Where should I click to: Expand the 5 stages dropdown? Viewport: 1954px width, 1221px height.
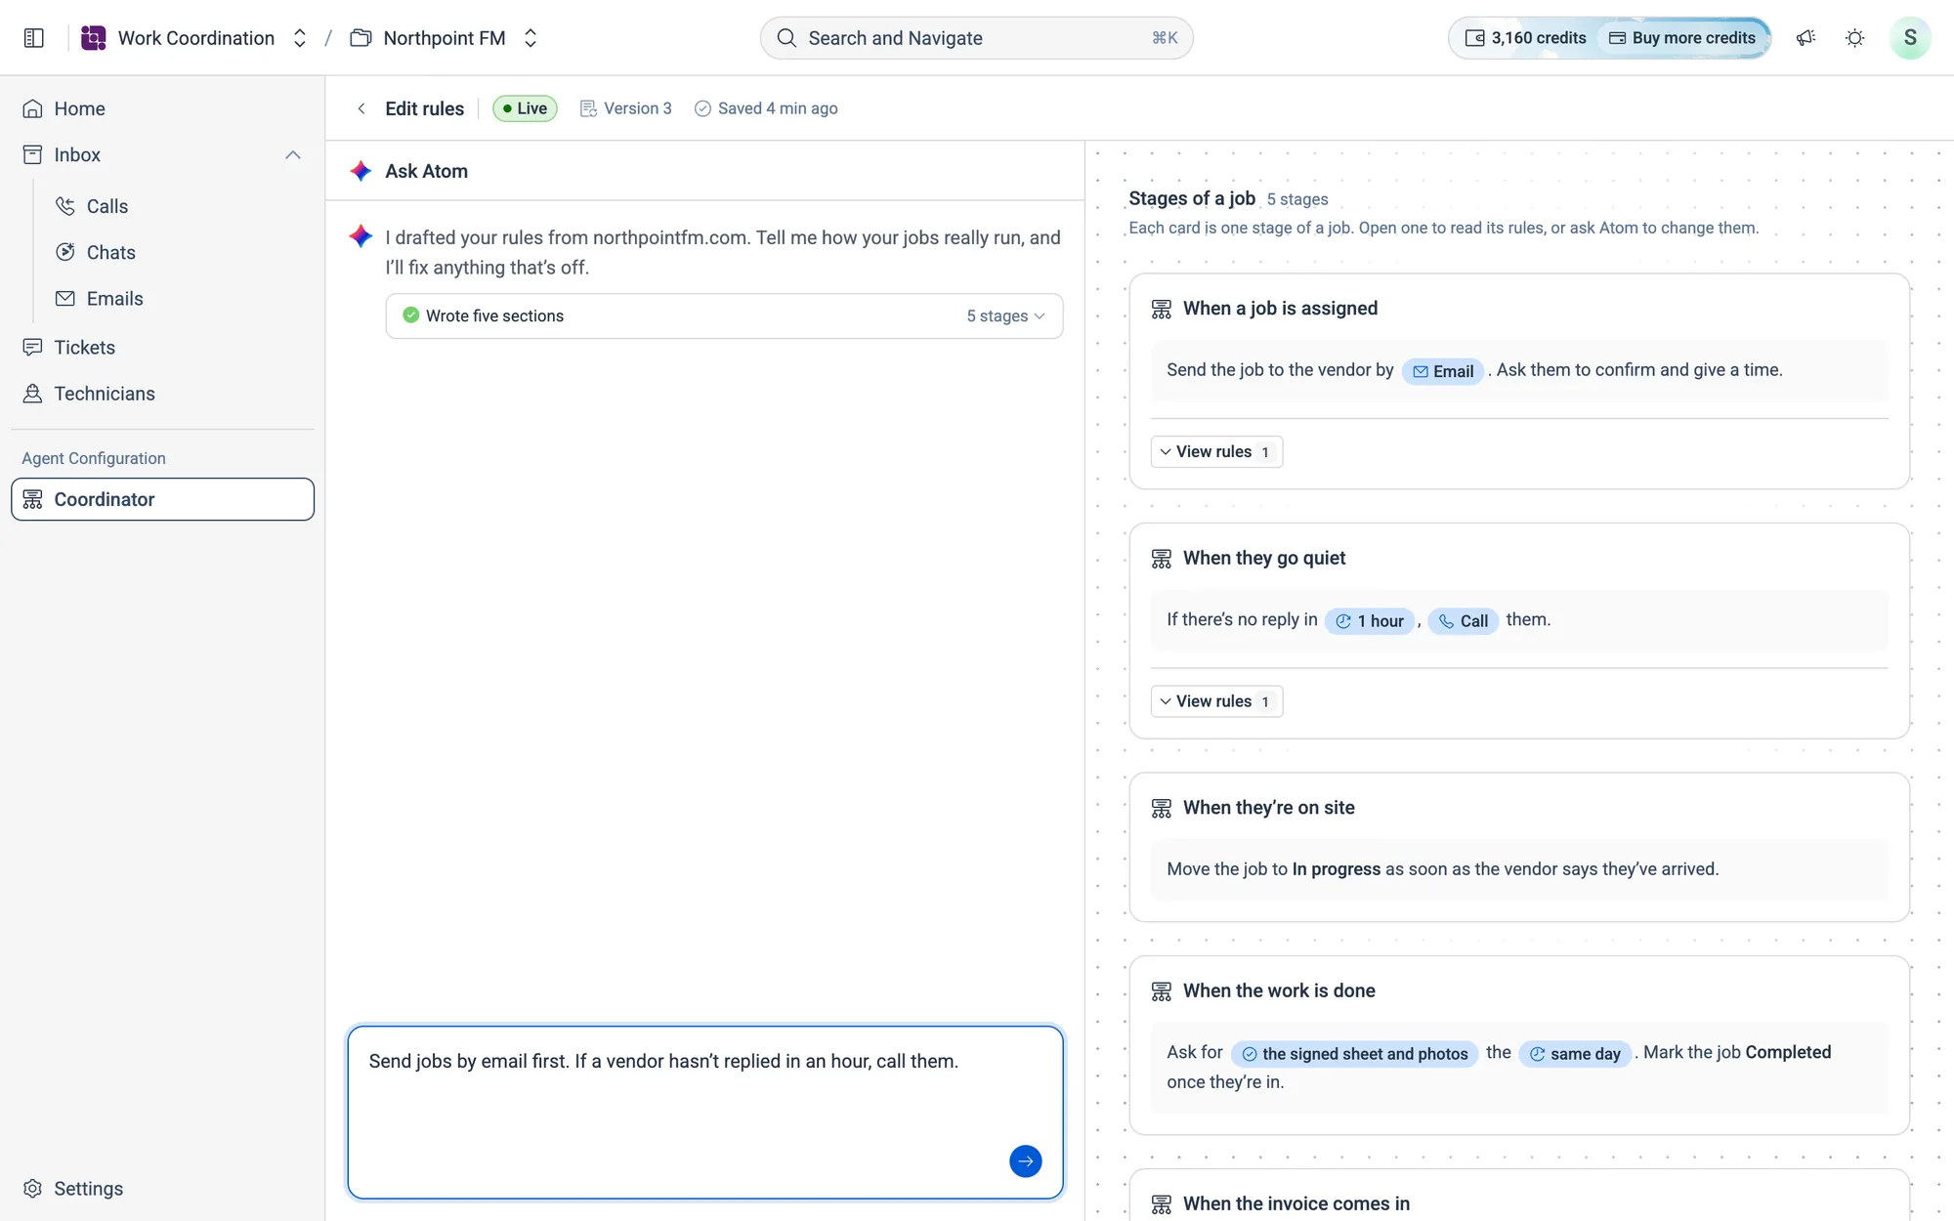pos(1005,316)
